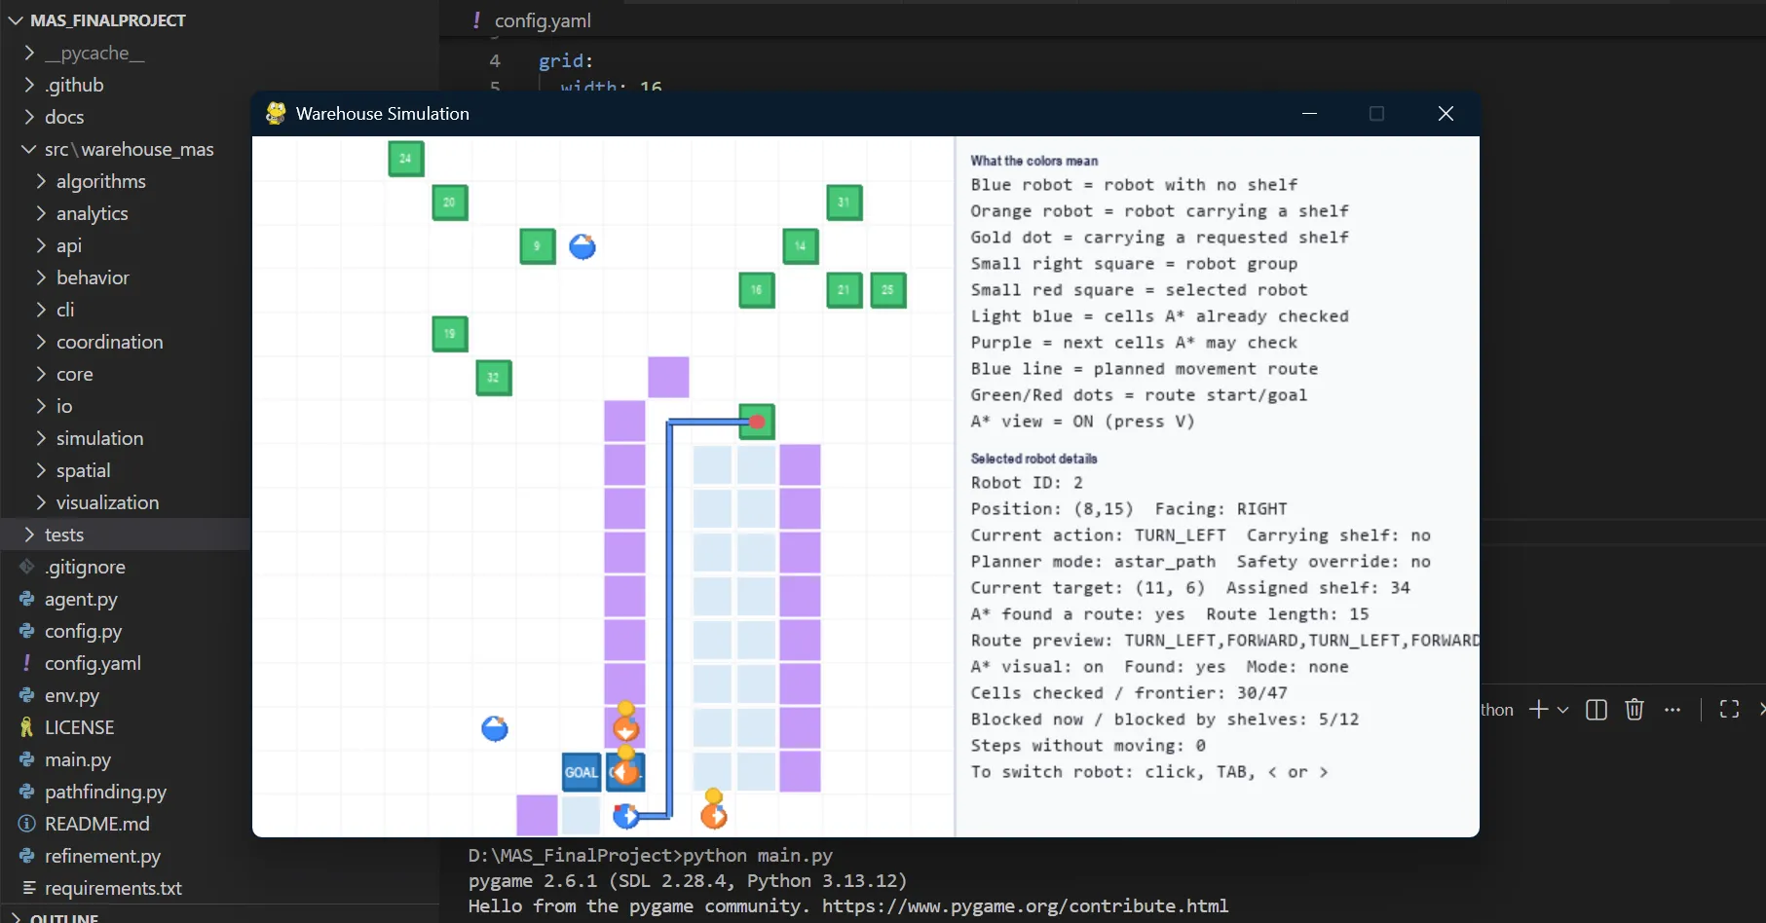This screenshot has width=1766, height=923.
Task: Switch to the config.yaml editor tab
Action: tap(542, 19)
